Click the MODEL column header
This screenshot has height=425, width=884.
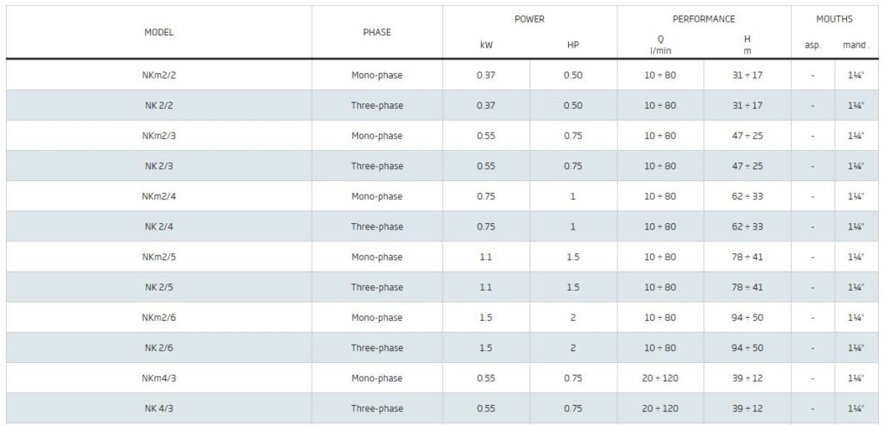tap(159, 33)
